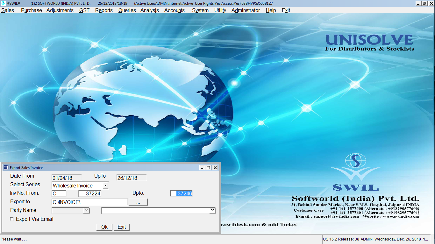Screen dimensions: 435x244
Task: Click the www.swindia.com website text
Action: pyautogui.click(x=401, y=216)
